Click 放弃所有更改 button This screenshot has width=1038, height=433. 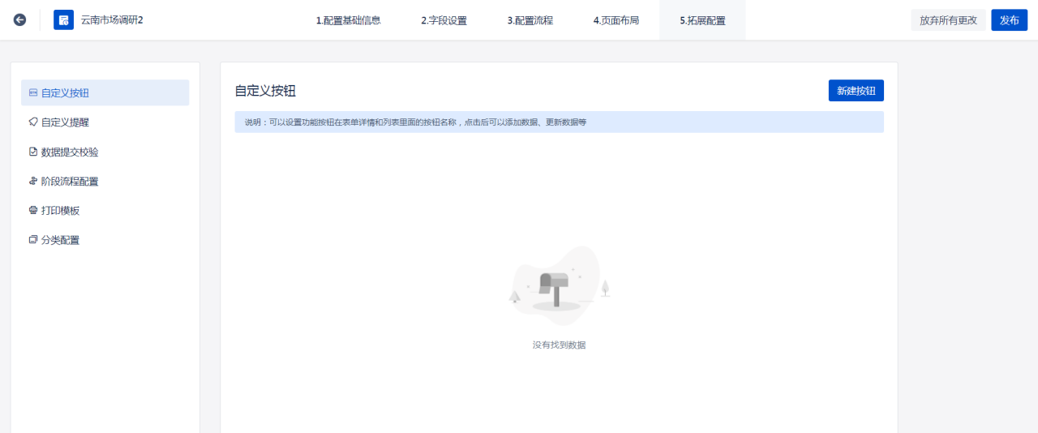948,20
